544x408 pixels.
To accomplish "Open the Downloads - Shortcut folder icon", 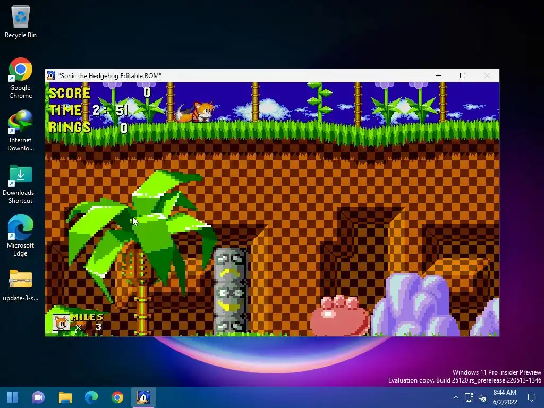I will pos(21,183).
